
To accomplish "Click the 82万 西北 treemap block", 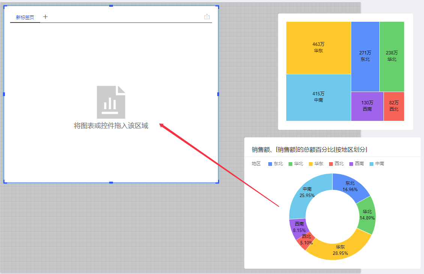I will [x=394, y=106].
